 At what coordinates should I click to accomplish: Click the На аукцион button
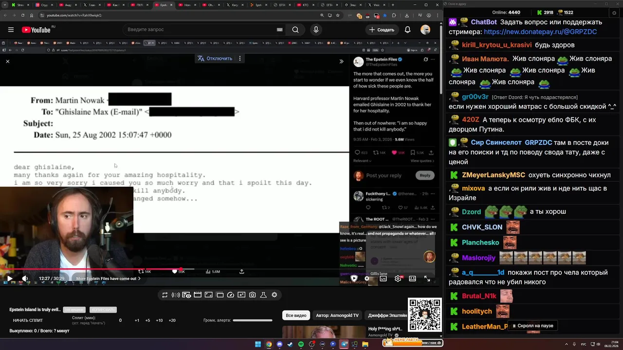coord(74,310)
